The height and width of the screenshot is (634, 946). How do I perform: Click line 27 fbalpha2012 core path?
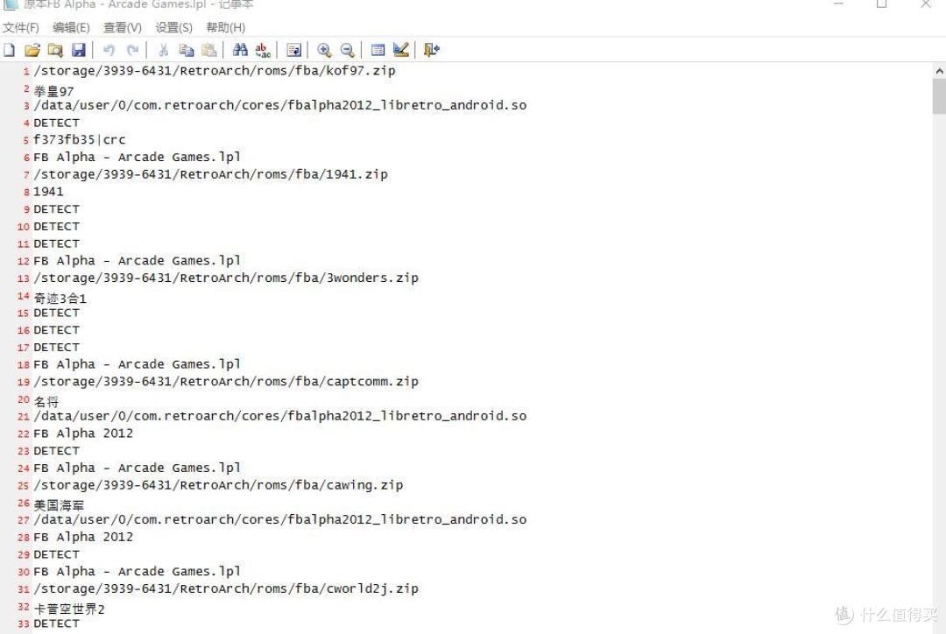click(280, 519)
